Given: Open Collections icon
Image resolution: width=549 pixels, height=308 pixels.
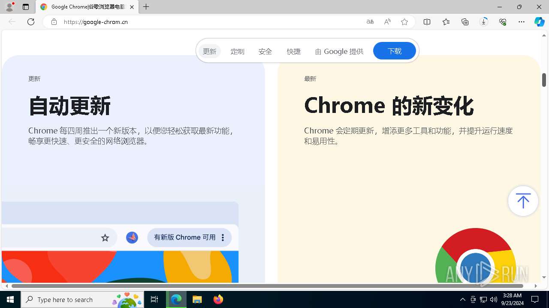Looking at the screenshot, I should click(465, 22).
